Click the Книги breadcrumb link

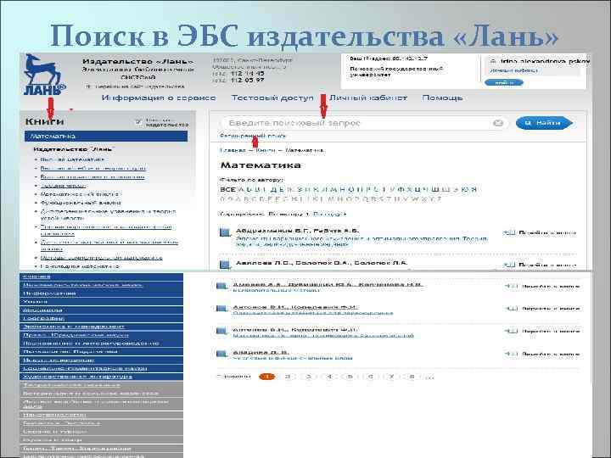point(266,150)
